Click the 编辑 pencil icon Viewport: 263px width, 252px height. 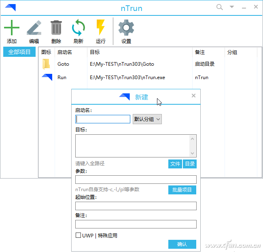pyautogui.click(x=34, y=28)
